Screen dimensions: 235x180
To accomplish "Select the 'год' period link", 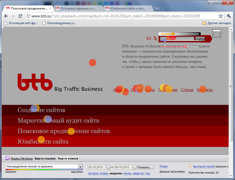I will click(x=148, y=173).
